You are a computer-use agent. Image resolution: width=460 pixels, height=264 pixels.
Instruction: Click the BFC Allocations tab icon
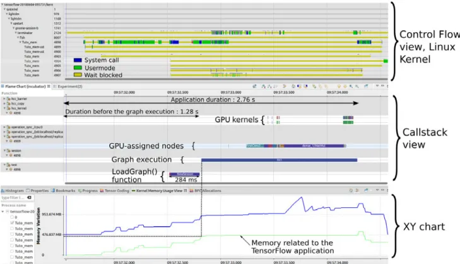tap(191, 191)
